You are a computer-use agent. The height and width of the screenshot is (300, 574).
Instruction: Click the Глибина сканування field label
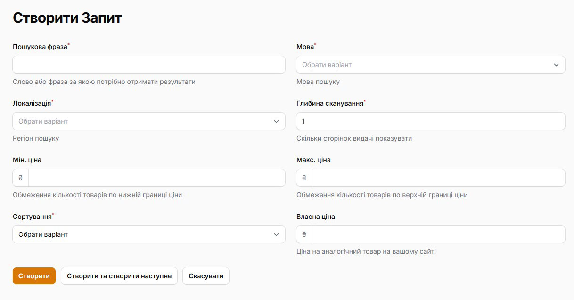(329, 103)
